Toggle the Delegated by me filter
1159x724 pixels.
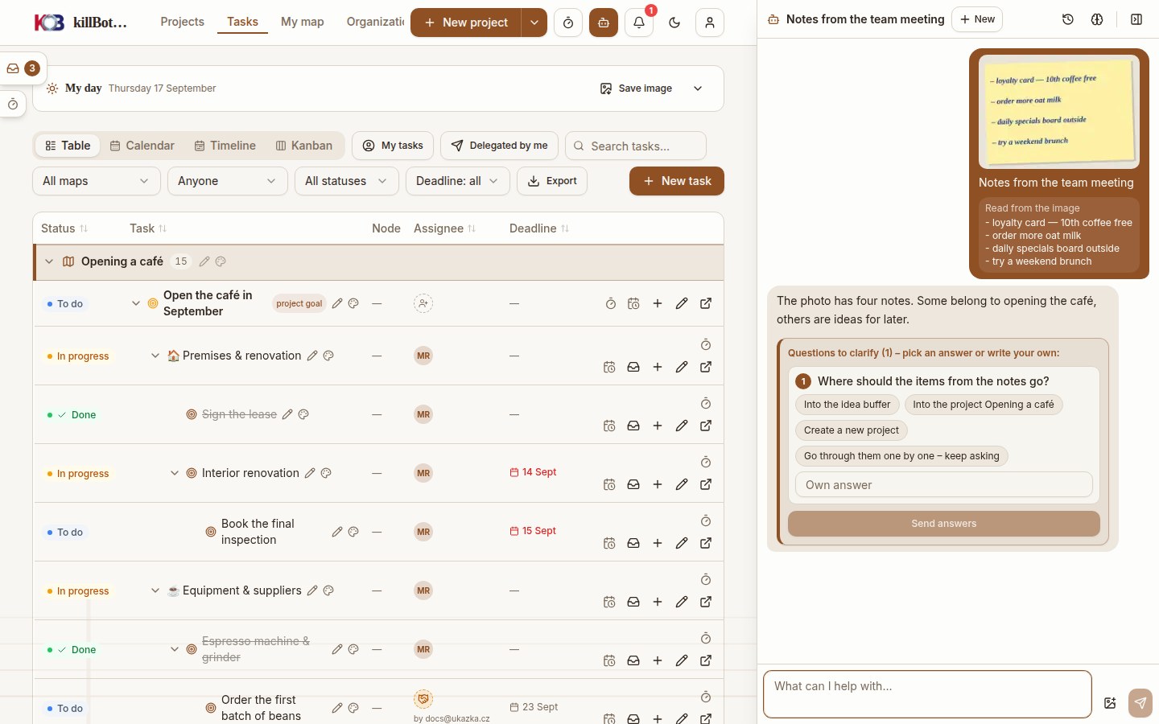click(500, 146)
